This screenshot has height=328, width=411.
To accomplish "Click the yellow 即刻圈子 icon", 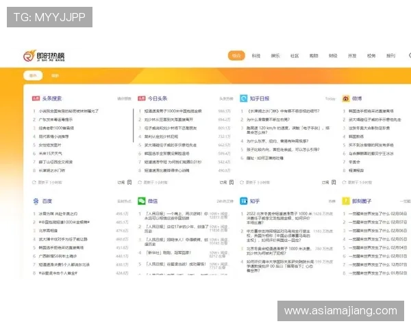I will pos(346,201).
